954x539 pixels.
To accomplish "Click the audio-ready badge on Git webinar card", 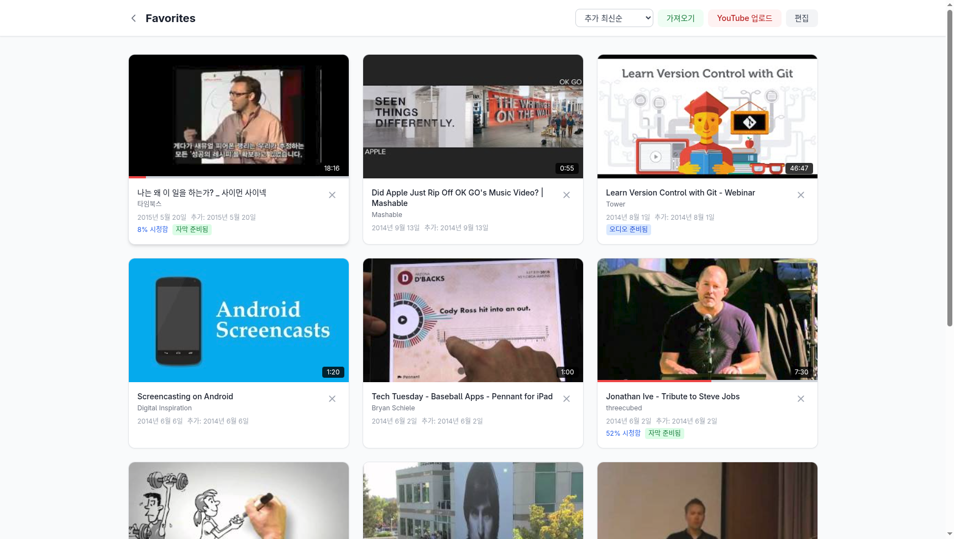I will click(628, 230).
